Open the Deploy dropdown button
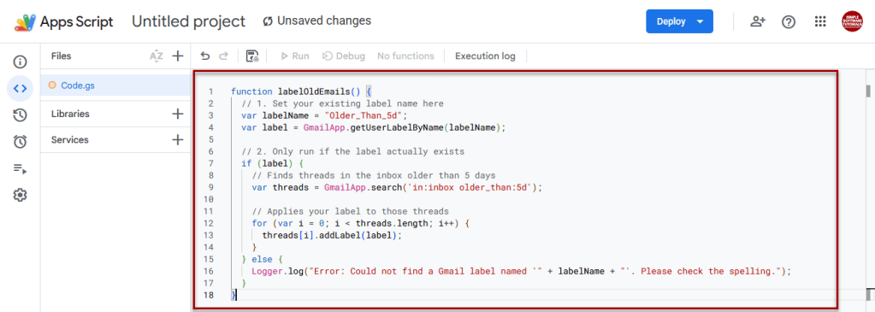The image size is (875, 312). (679, 21)
